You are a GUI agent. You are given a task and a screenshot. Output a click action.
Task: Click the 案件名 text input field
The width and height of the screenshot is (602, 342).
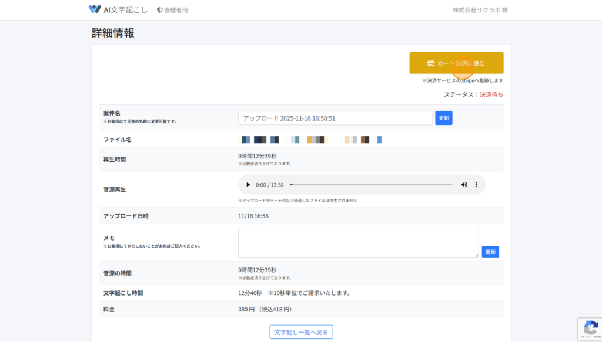(335, 118)
